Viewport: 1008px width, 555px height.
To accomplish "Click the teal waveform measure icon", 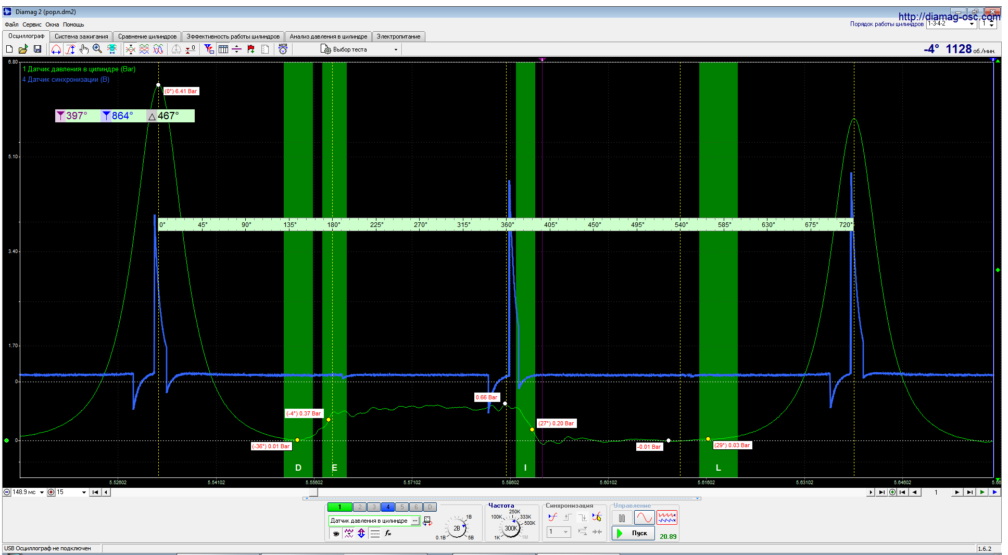I will pos(111,49).
